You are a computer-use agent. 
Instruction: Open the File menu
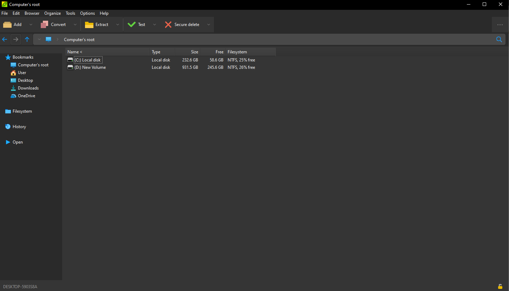[x=5, y=13]
